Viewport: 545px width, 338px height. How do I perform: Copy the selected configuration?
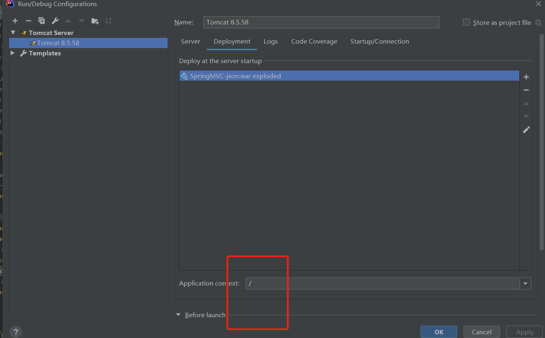42,21
